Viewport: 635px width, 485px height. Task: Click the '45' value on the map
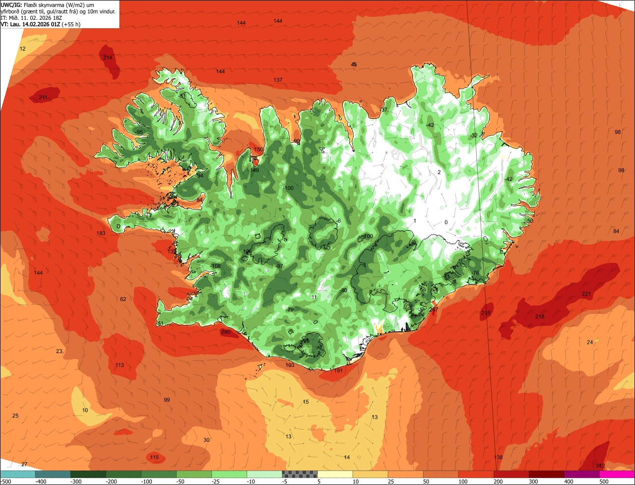[x=354, y=64]
